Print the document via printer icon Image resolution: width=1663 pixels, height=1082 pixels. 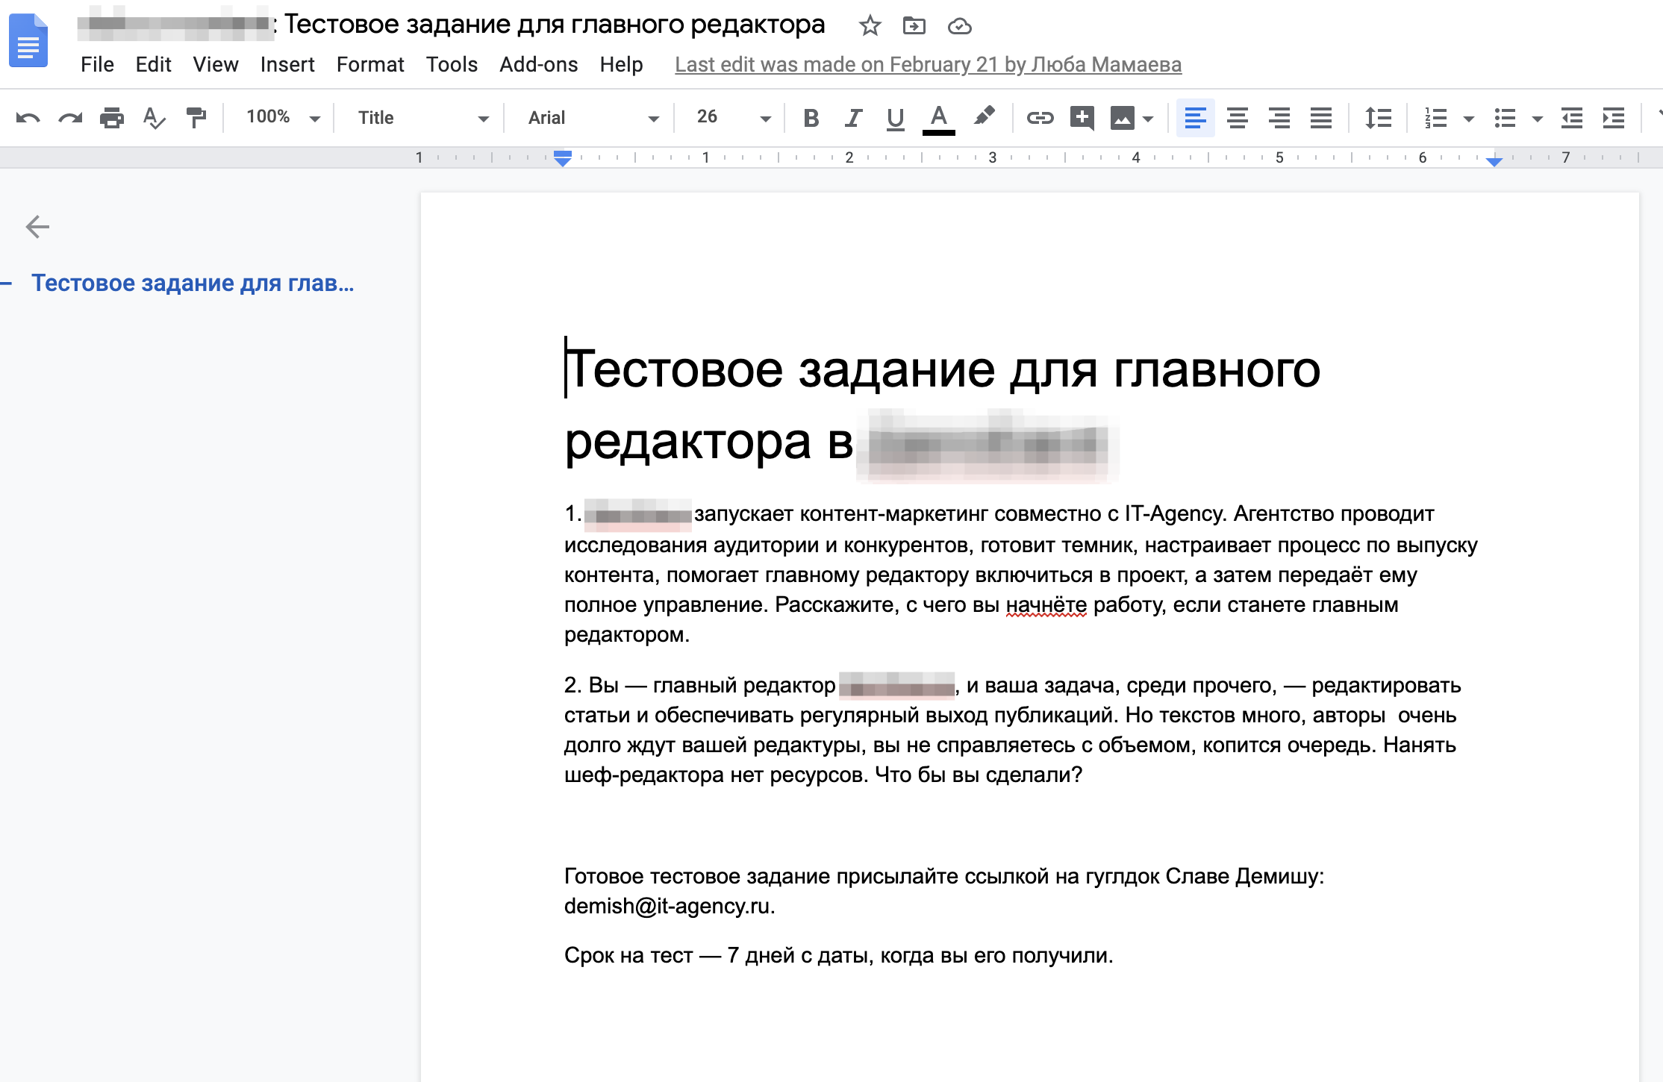(x=112, y=118)
